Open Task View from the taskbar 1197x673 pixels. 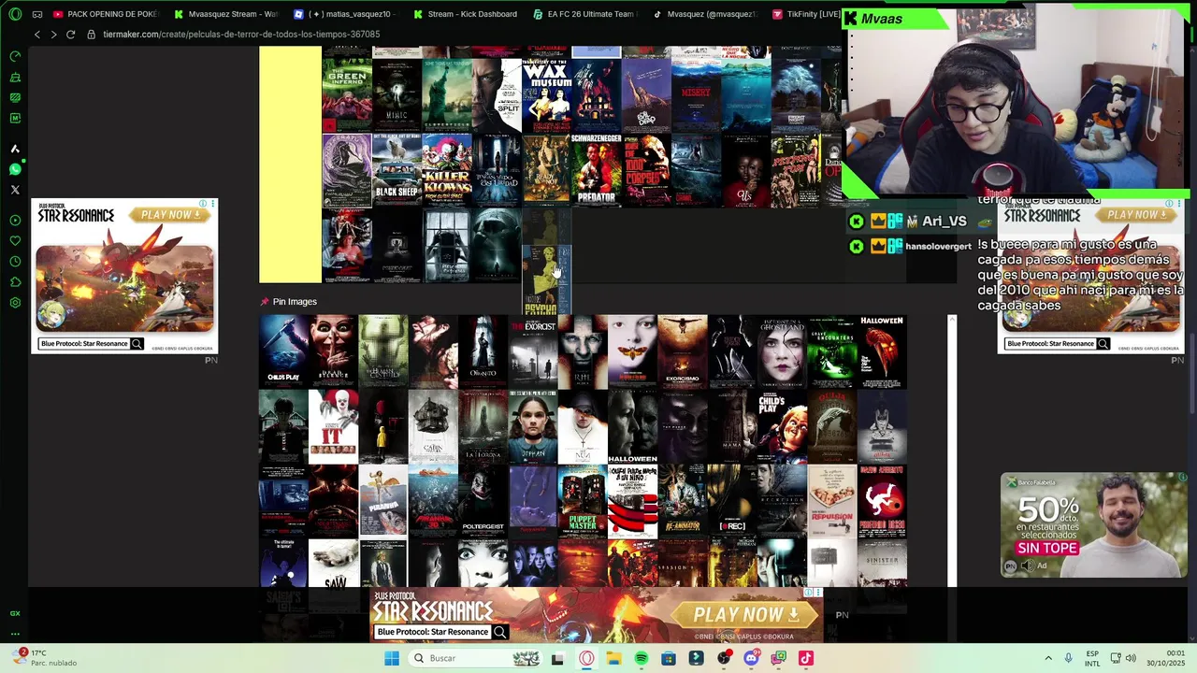point(558,658)
